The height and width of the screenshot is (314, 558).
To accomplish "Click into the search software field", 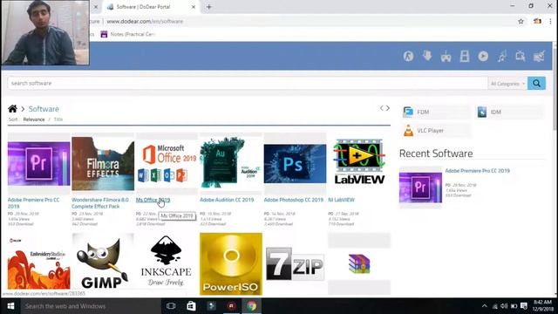I will (x=248, y=84).
